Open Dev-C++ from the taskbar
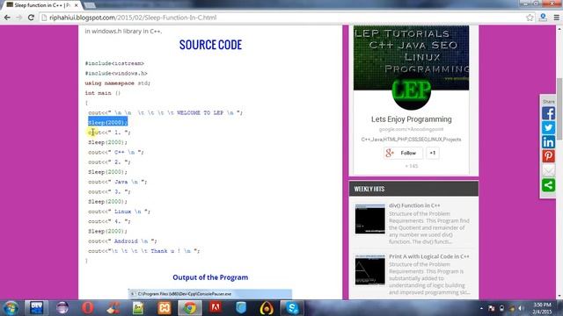Screen dimensions: 563x316 (x=37, y=308)
